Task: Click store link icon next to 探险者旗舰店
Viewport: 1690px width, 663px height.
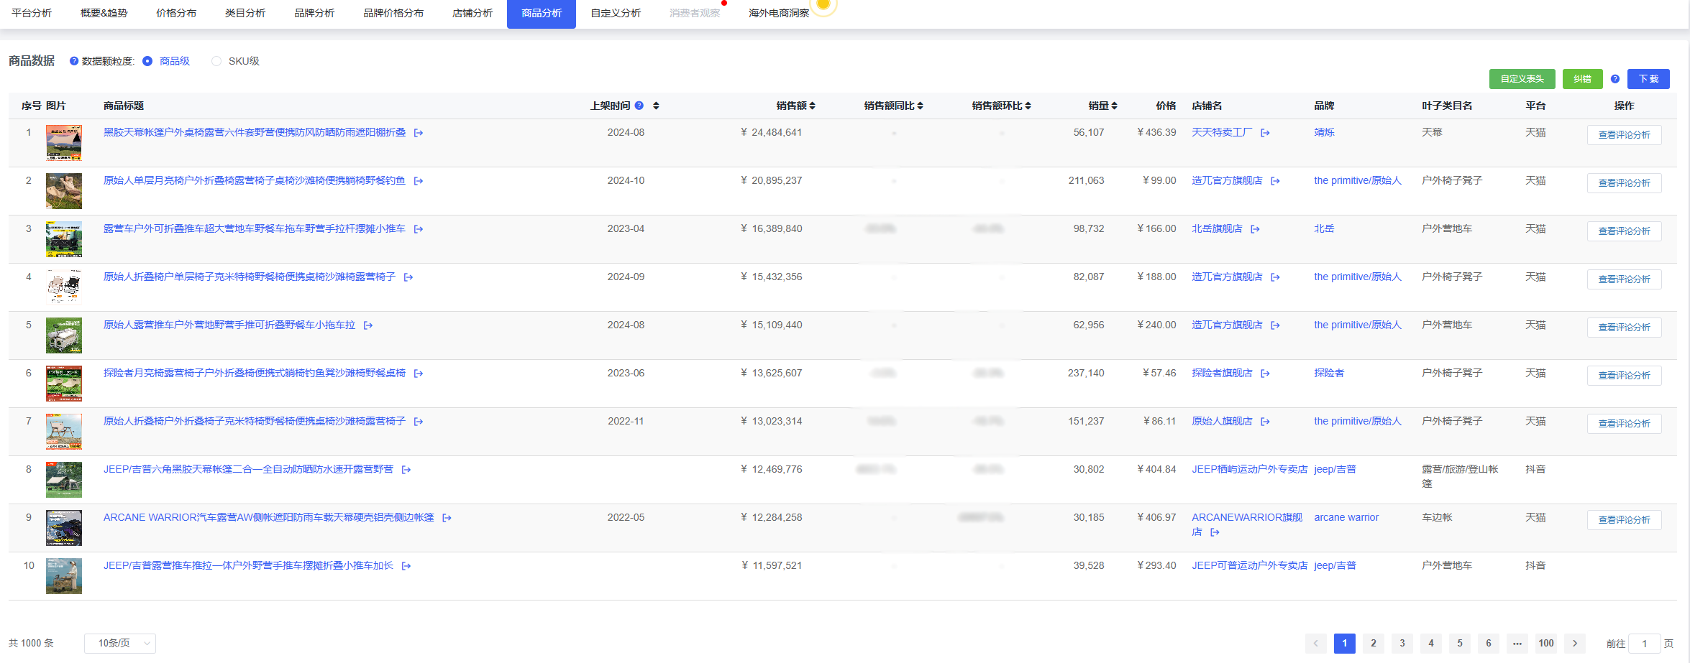Action: [1266, 374]
